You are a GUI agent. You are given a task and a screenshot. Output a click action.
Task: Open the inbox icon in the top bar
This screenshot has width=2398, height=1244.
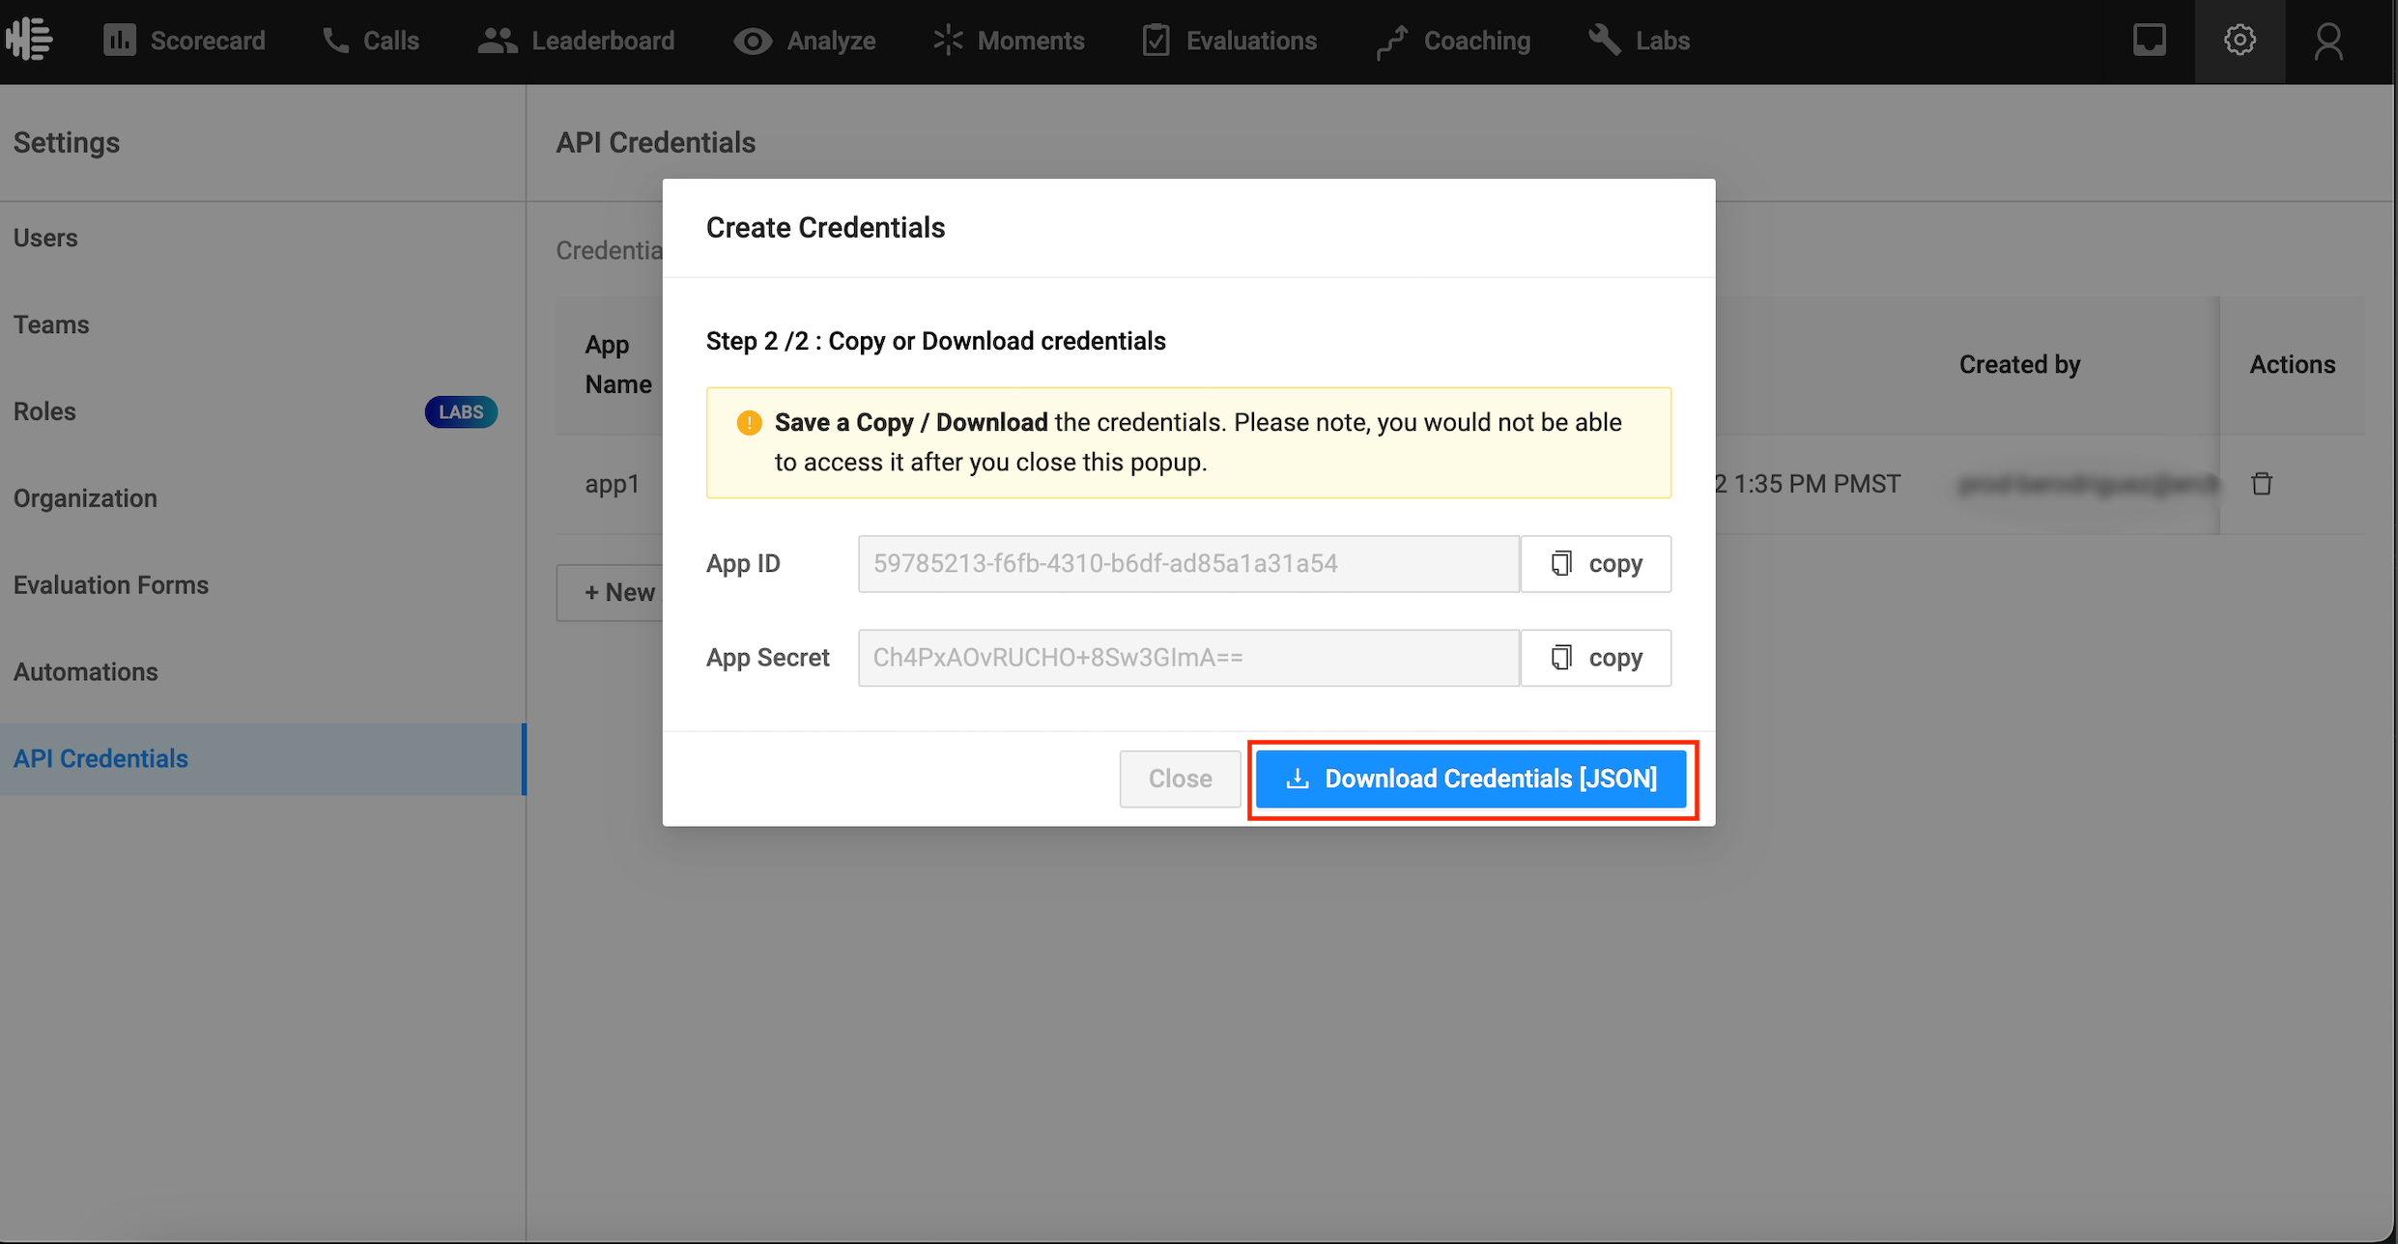2149,41
